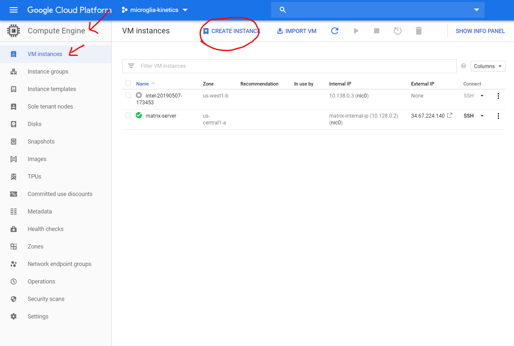The image size is (514, 346).
Task: Open the Columns dropdown
Action: pos(488,66)
